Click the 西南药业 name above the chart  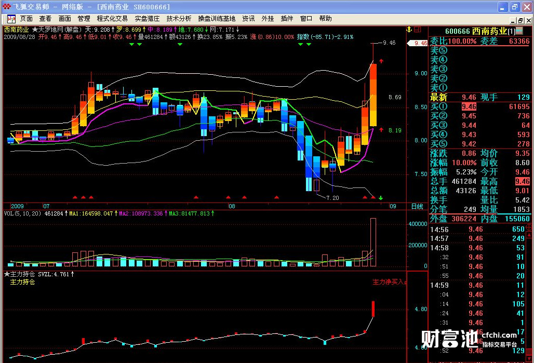pyautogui.click(x=16, y=30)
